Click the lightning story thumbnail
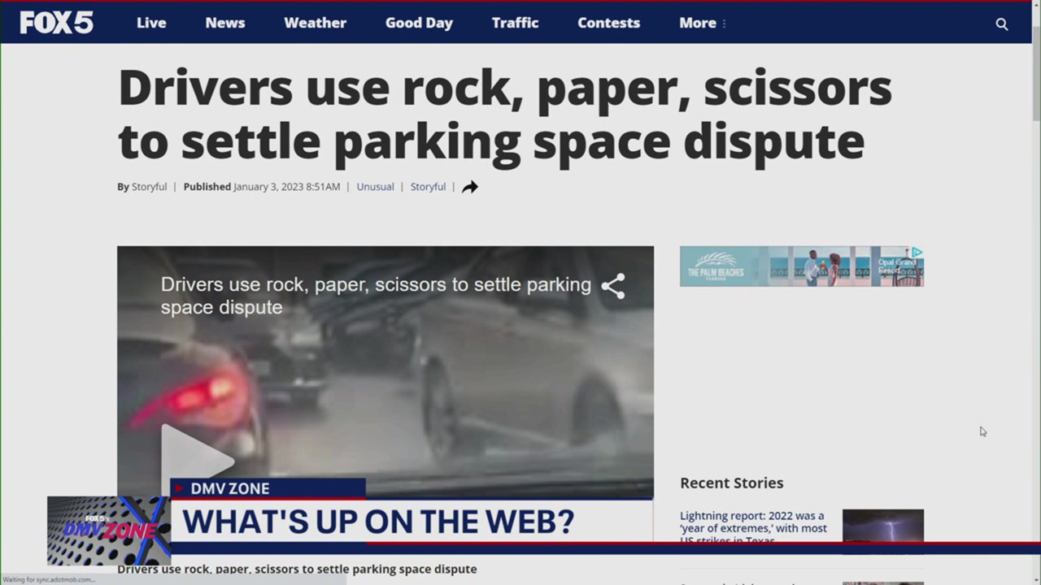This screenshot has width=1041, height=585. point(883,529)
